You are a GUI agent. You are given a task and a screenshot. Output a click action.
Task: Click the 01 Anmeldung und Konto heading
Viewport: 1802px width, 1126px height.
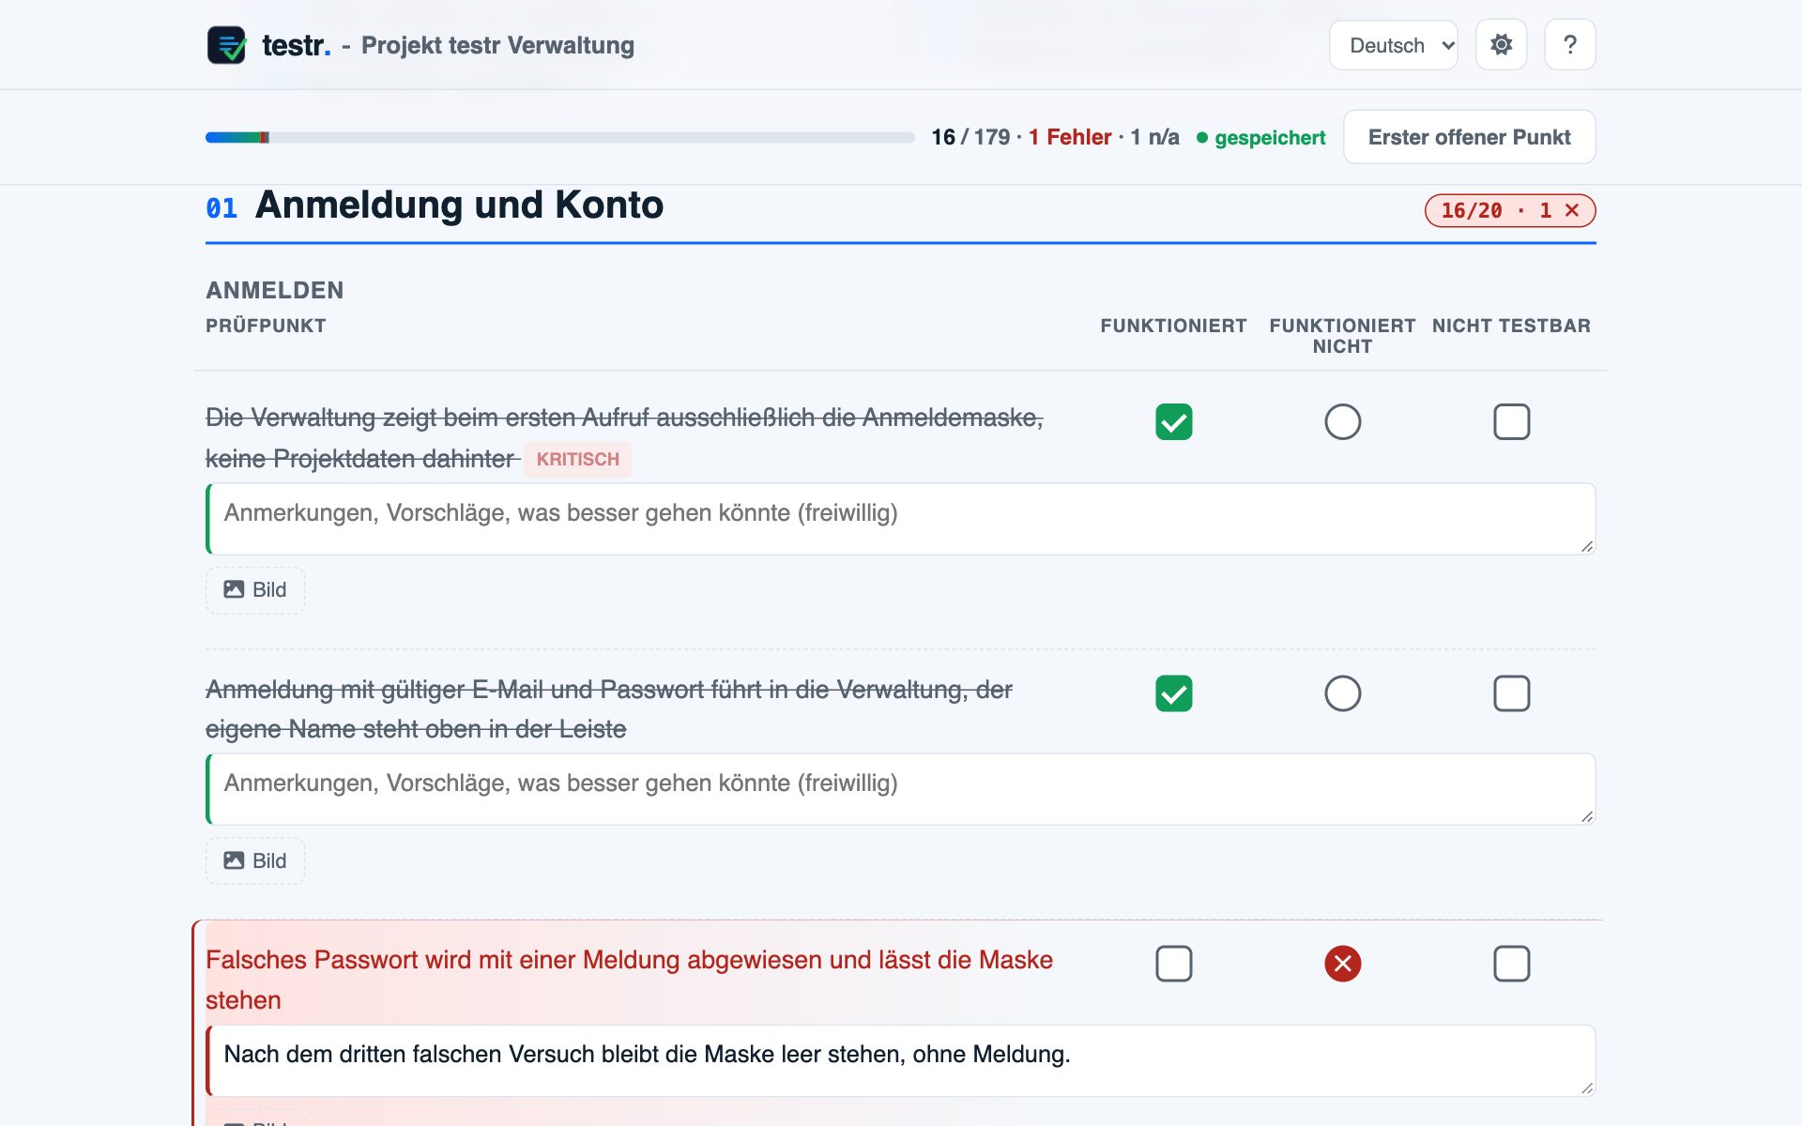(x=435, y=205)
